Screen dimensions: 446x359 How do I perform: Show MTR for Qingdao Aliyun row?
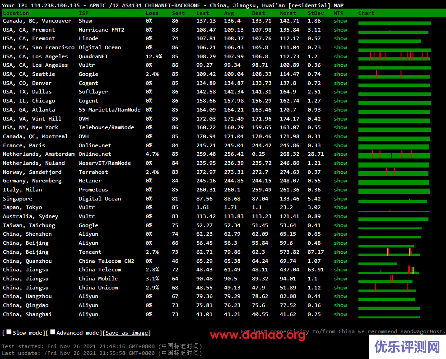(340, 306)
